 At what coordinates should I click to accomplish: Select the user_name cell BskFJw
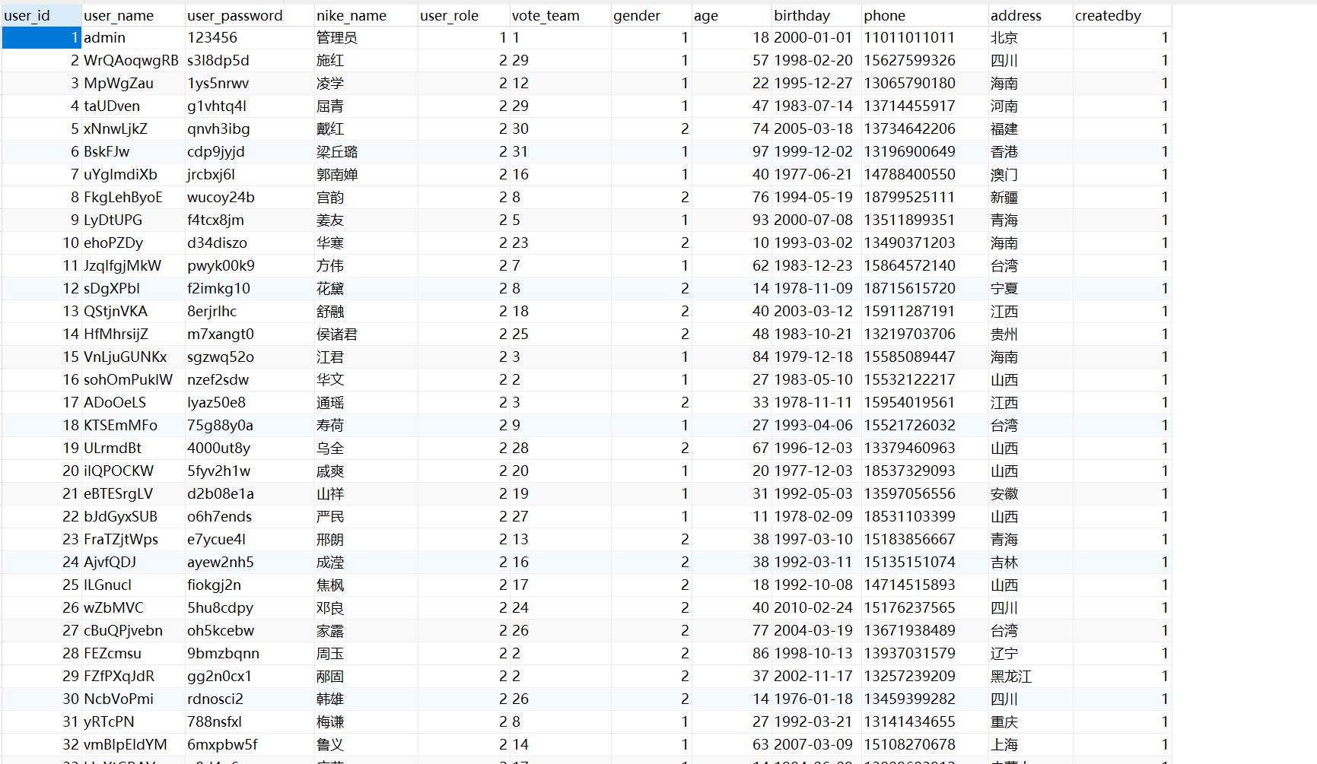(132, 151)
